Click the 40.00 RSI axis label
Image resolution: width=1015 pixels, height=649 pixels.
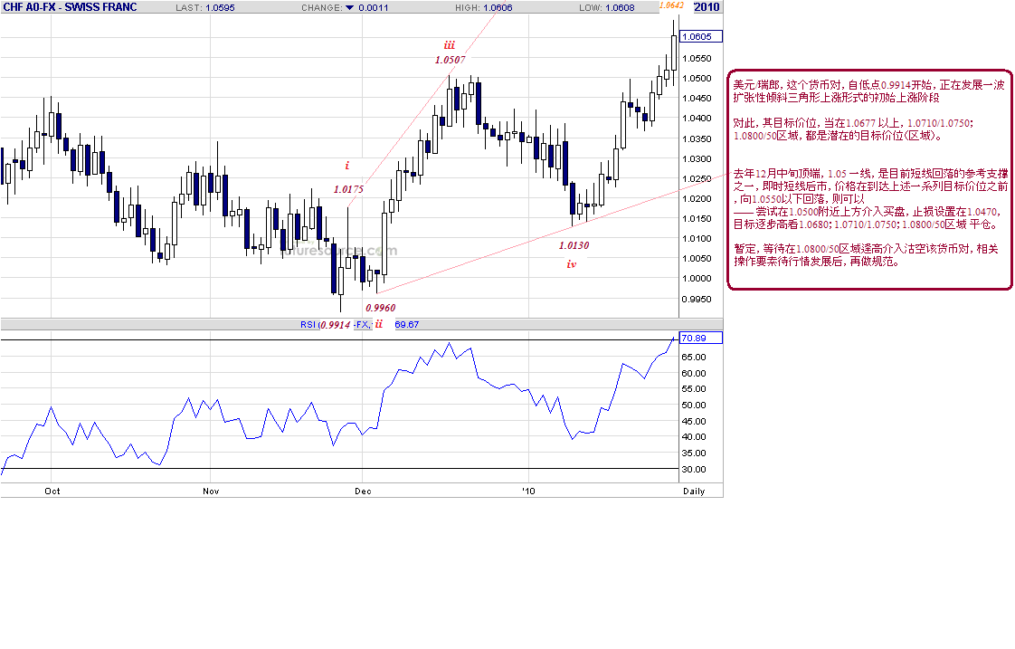(693, 437)
